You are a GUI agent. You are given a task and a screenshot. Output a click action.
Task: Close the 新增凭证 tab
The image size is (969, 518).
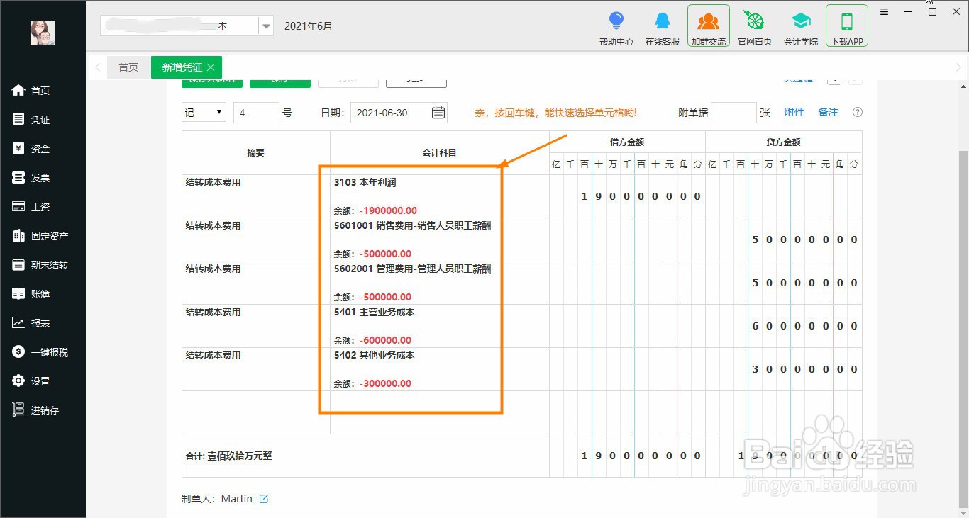tap(211, 67)
